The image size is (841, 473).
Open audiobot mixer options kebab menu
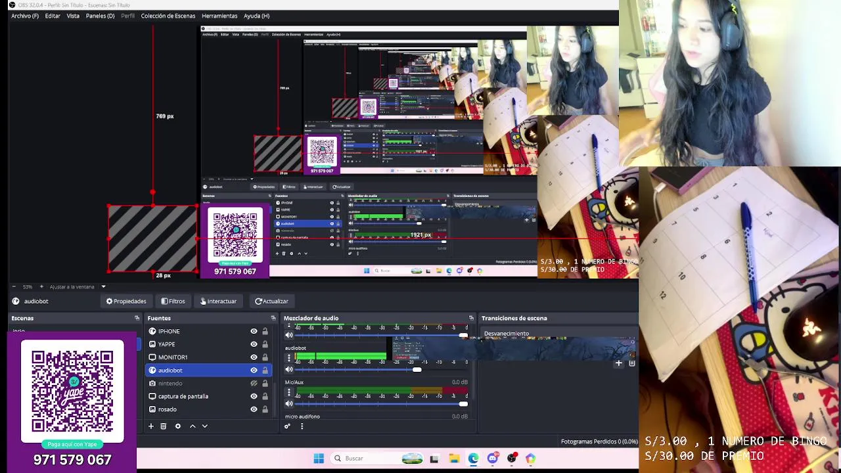tap(289, 358)
